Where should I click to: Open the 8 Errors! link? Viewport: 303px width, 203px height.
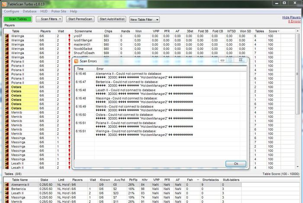294,21
